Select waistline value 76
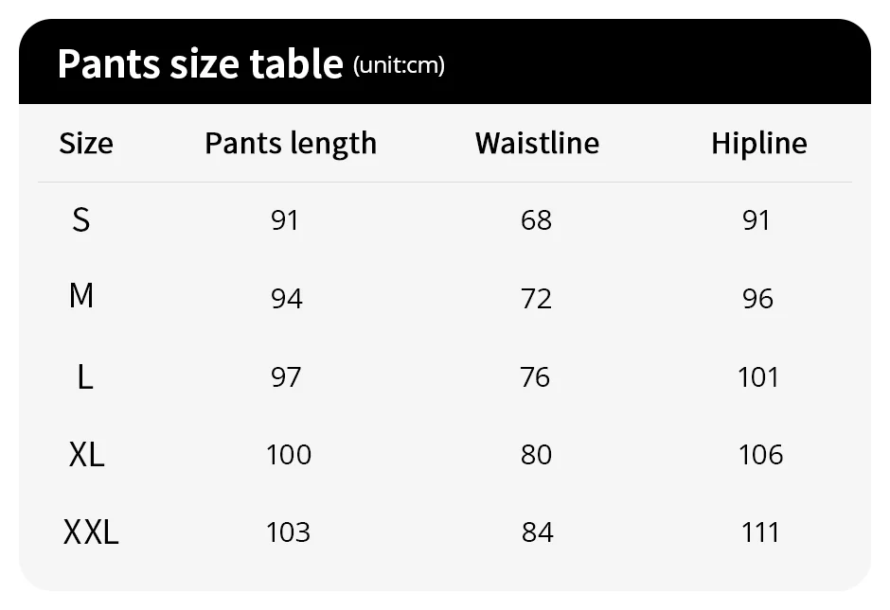The height and width of the screenshot is (610, 890). pyautogui.click(x=535, y=377)
